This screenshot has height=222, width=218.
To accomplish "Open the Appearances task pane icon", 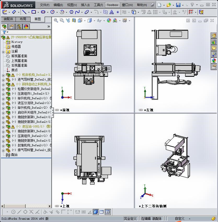I will tap(214, 61).
